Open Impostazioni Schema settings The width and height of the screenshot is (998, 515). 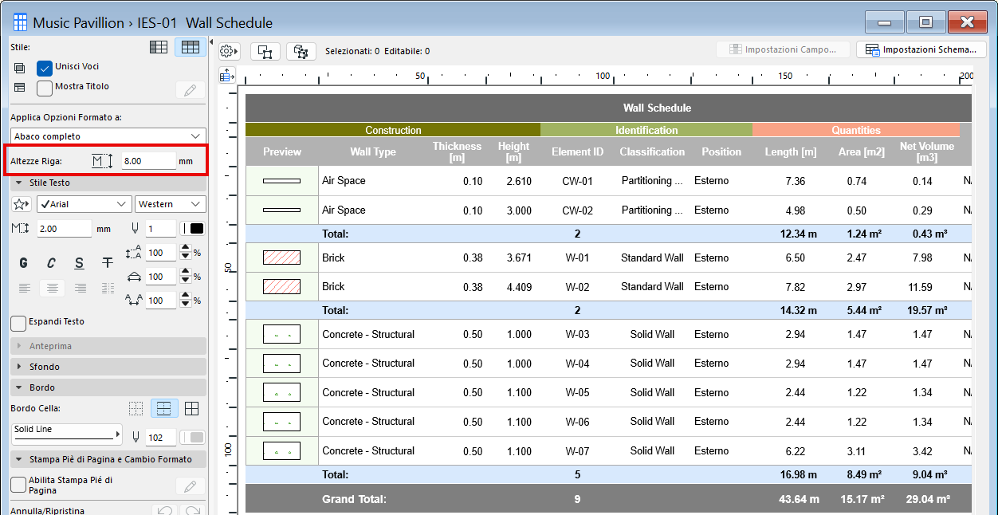(921, 49)
